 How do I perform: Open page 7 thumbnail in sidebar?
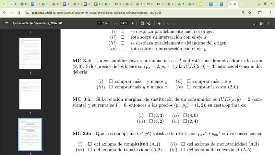pos(30,94)
